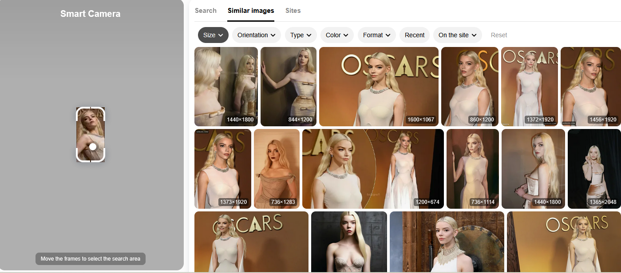The image size is (621, 273).
Task: Open the 736×1283 image result
Action: 277,169
